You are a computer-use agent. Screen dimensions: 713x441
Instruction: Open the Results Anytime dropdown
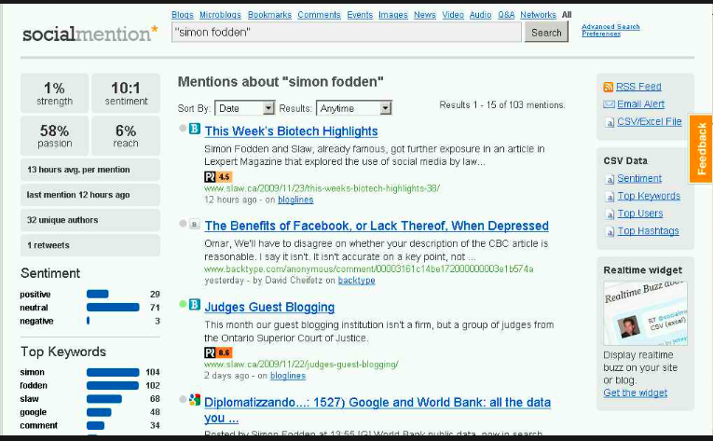pos(354,108)
